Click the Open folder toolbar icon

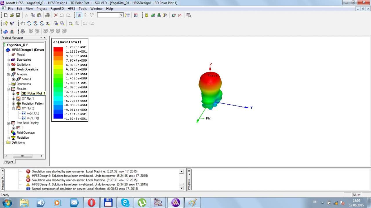[x=12, y=15]
